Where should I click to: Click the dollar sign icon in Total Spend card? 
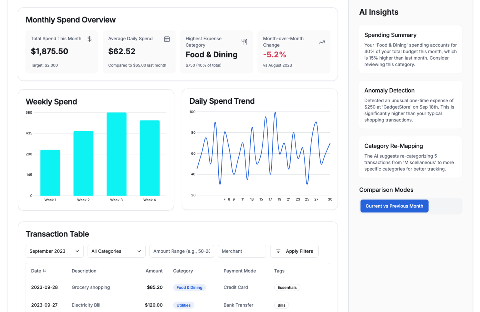89,39
